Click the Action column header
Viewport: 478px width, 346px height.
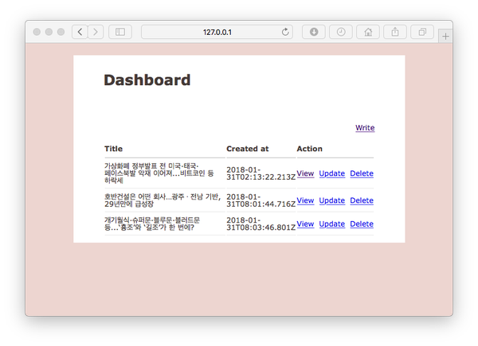click(309, 149)
